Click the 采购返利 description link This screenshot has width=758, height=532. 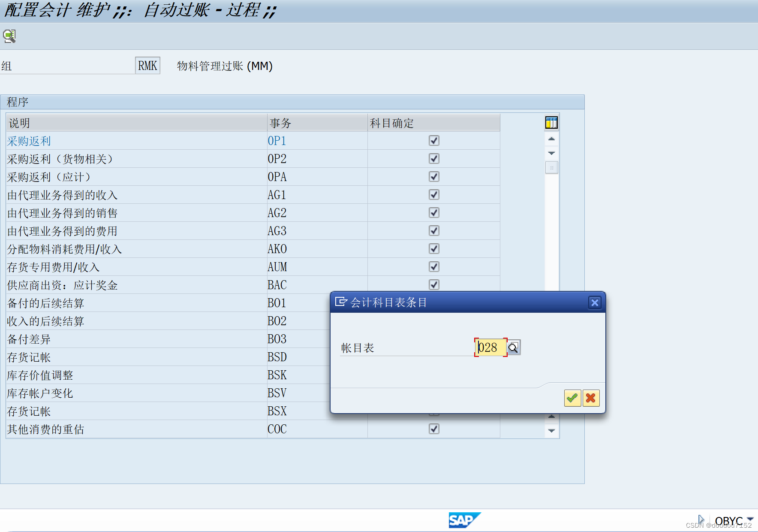28,140
